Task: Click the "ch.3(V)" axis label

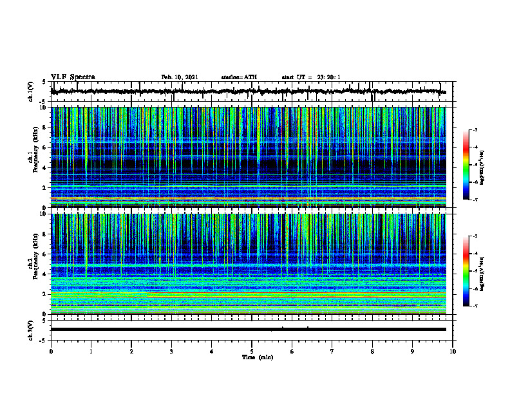Action: click(x=30, y=330)
